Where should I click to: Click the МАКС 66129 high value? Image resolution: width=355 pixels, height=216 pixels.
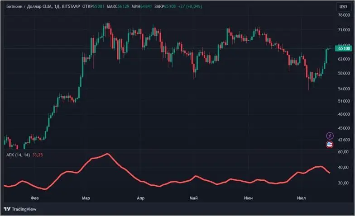(x=118, y=6)
